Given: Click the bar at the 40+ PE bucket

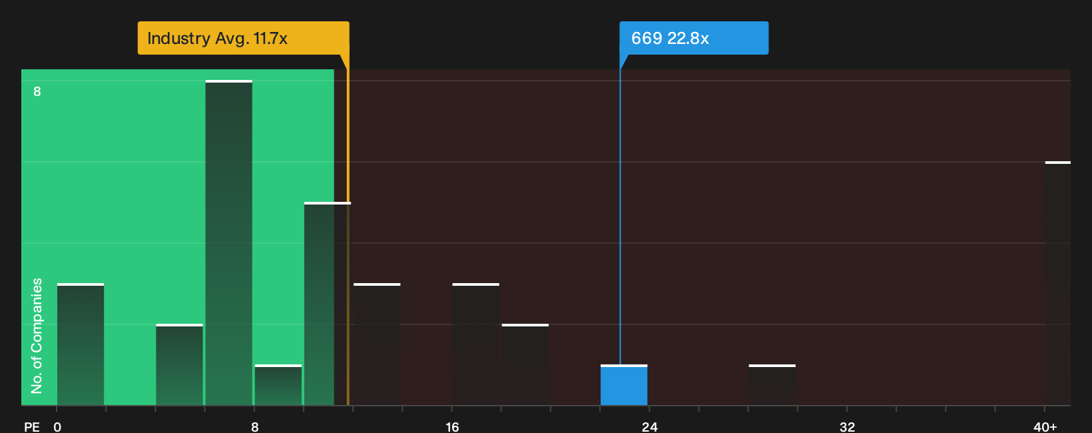Looking at the screenshot, I should click(x=1058, y=283).
